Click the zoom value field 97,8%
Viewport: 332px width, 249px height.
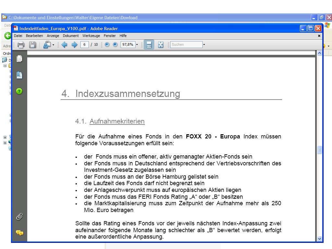pyautogui.click(x=128, y=44)
